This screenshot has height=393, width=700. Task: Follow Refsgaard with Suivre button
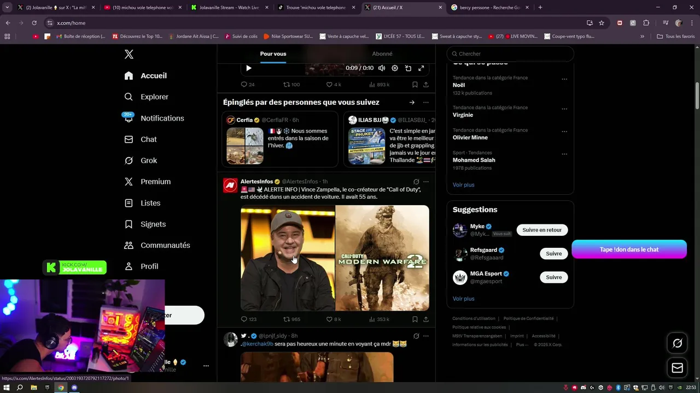[554, 253]
